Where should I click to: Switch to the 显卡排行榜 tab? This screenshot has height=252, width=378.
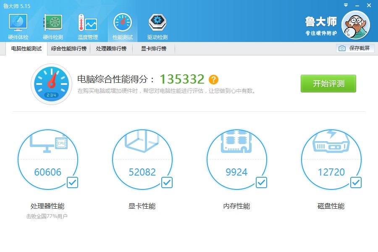[154, 48]
